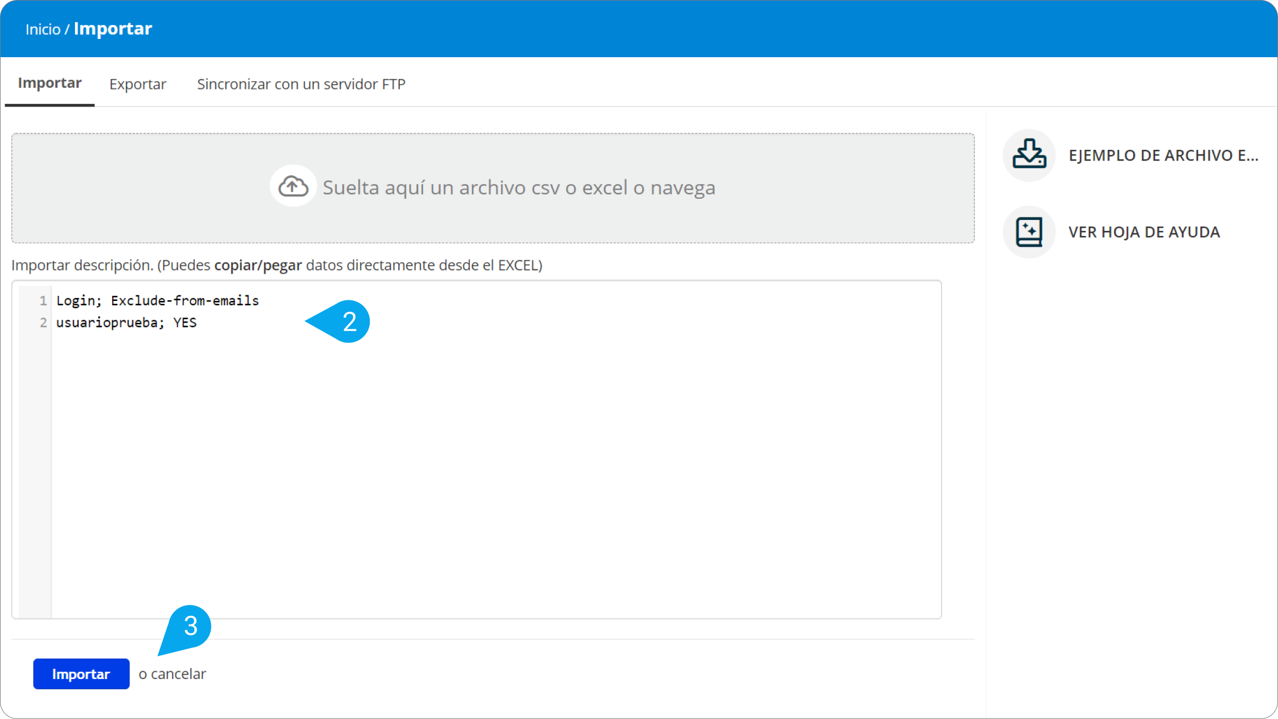
Task: Click line number 1 in the gutter
Action: [43, 300]
